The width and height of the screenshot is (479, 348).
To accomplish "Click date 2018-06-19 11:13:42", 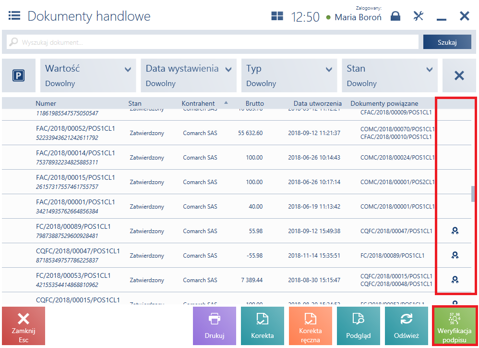I will click(314, 206).
